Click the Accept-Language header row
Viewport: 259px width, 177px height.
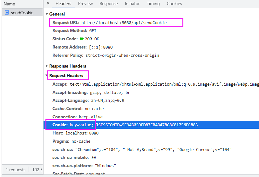[88, 100]
